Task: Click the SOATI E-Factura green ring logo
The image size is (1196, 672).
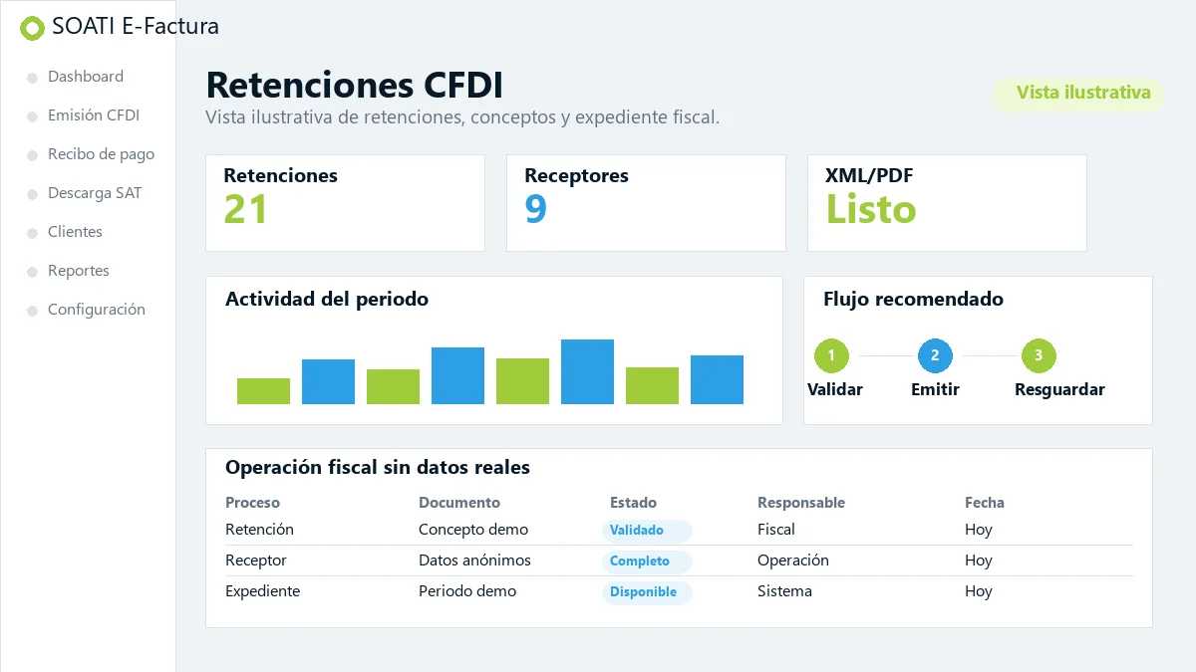Action: point(33,29)
